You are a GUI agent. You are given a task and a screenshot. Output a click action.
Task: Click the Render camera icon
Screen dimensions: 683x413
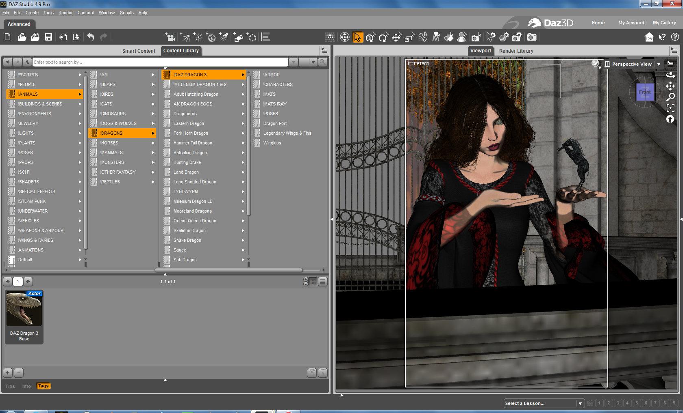(531, 37)
